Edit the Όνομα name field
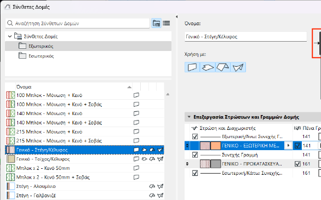The width and height of the screenshot is (321, 200). pyautogui.click(x=245, y=37)
